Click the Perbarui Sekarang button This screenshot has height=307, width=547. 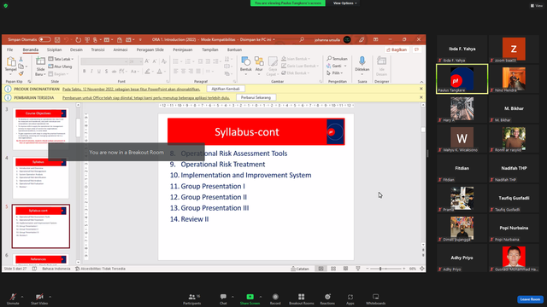[x=256, y=97]
